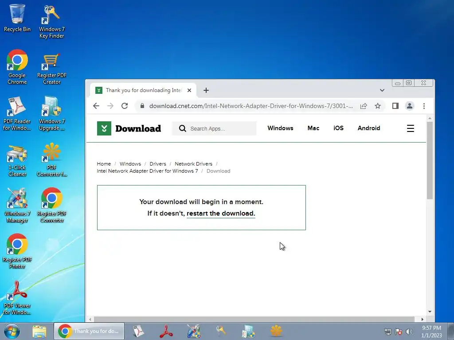Click the share page icon in address bar
Viewport: 454px width, 340px height.
[x=364, y=106]
